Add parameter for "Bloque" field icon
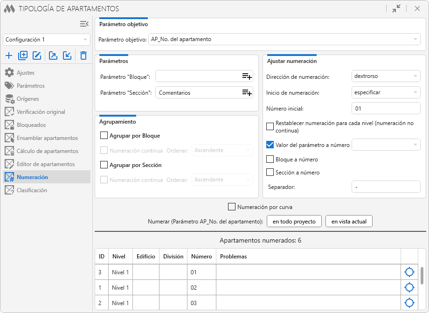 click(x=247, y=77)
